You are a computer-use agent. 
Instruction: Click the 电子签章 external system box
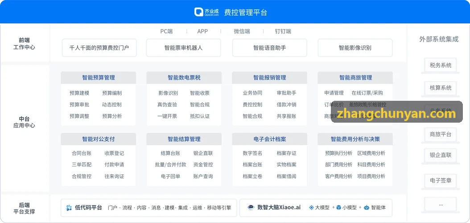[440, 181]
